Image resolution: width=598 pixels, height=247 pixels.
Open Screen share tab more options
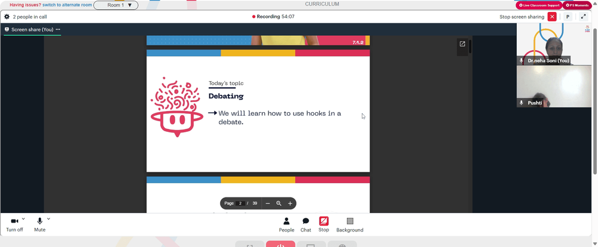coord(58,29)
